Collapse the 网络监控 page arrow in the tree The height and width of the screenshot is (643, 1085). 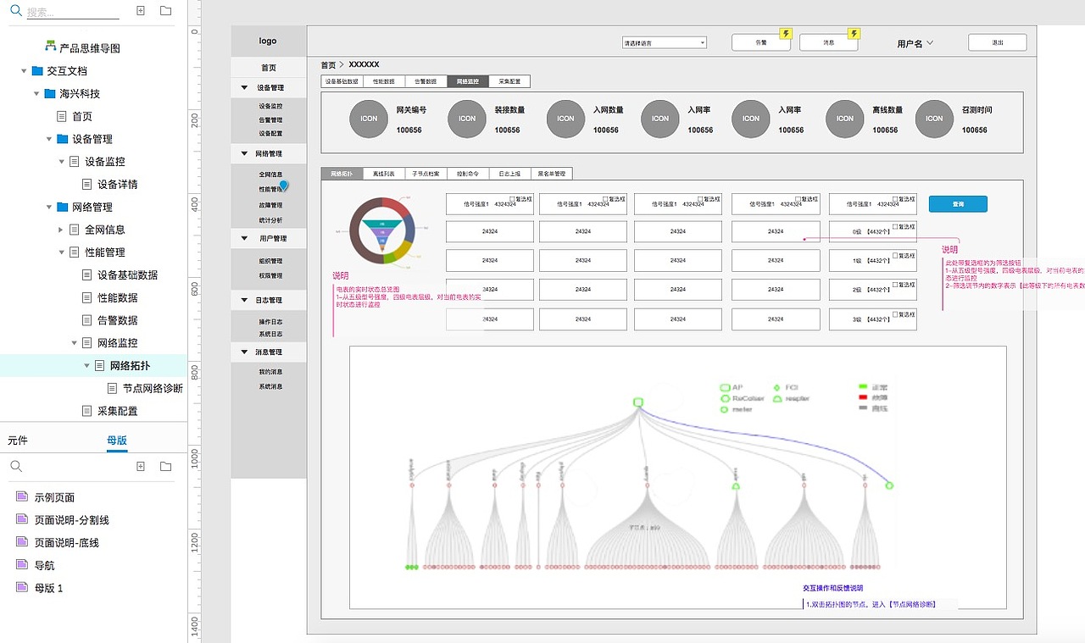pos(75,343)
